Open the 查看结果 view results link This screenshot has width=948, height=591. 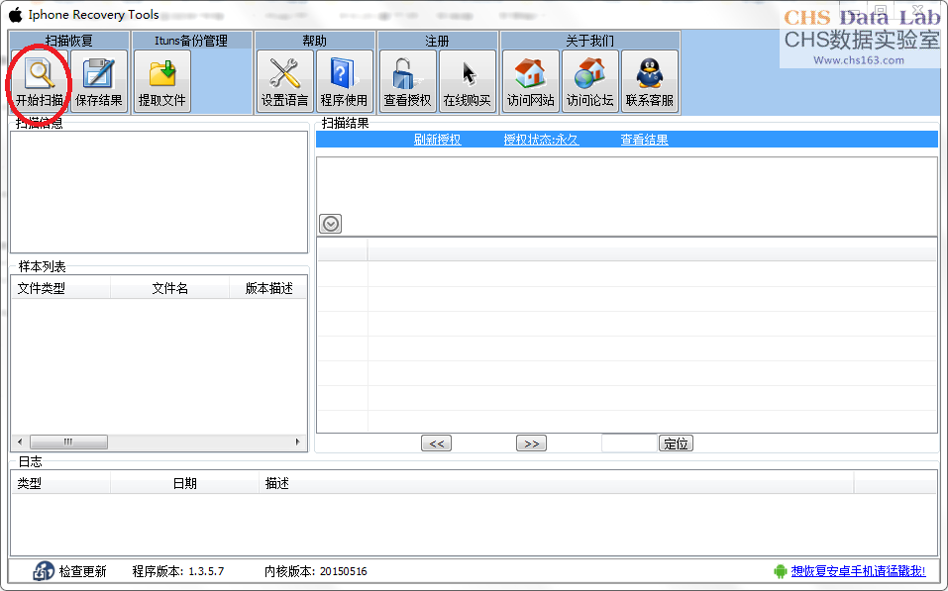pyautogui.click(x=645, y=140)
